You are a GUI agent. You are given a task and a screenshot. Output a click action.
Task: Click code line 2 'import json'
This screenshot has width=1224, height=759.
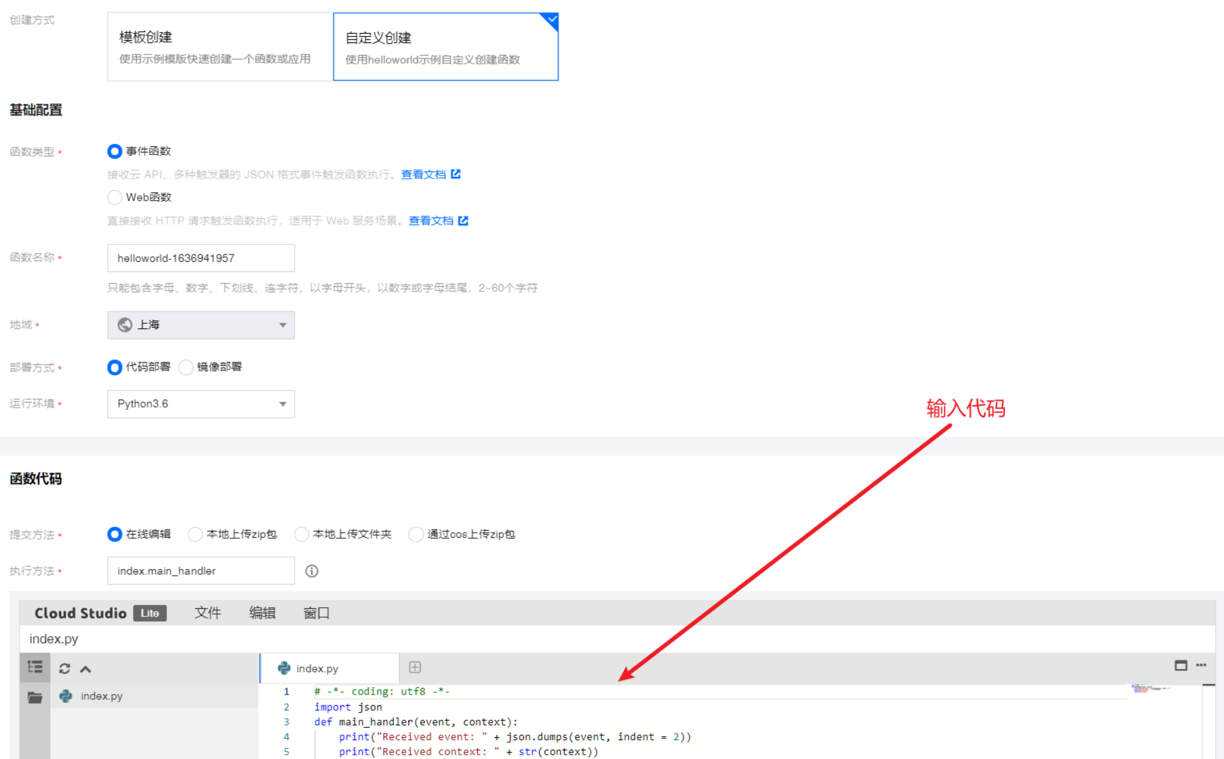pos(348,706)
